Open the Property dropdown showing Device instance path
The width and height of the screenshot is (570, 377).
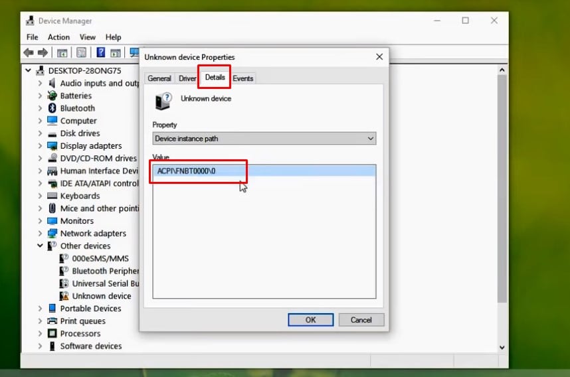(264, 138)
